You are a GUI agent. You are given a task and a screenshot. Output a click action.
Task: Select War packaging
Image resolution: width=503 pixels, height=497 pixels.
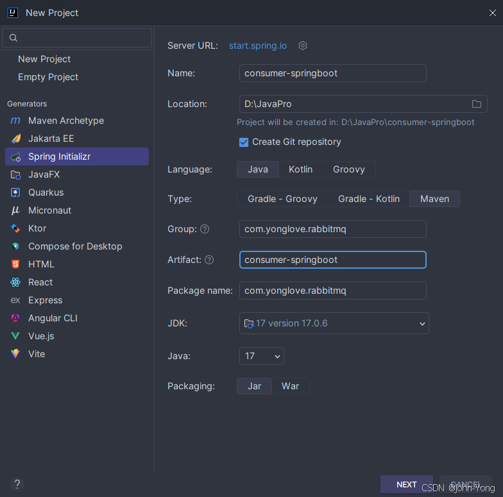pyautogui.click(x=290, y=386)
